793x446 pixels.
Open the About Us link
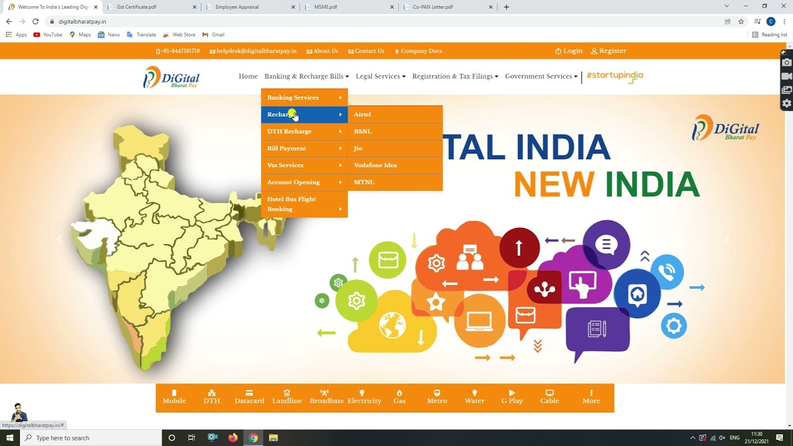point(322,51)
